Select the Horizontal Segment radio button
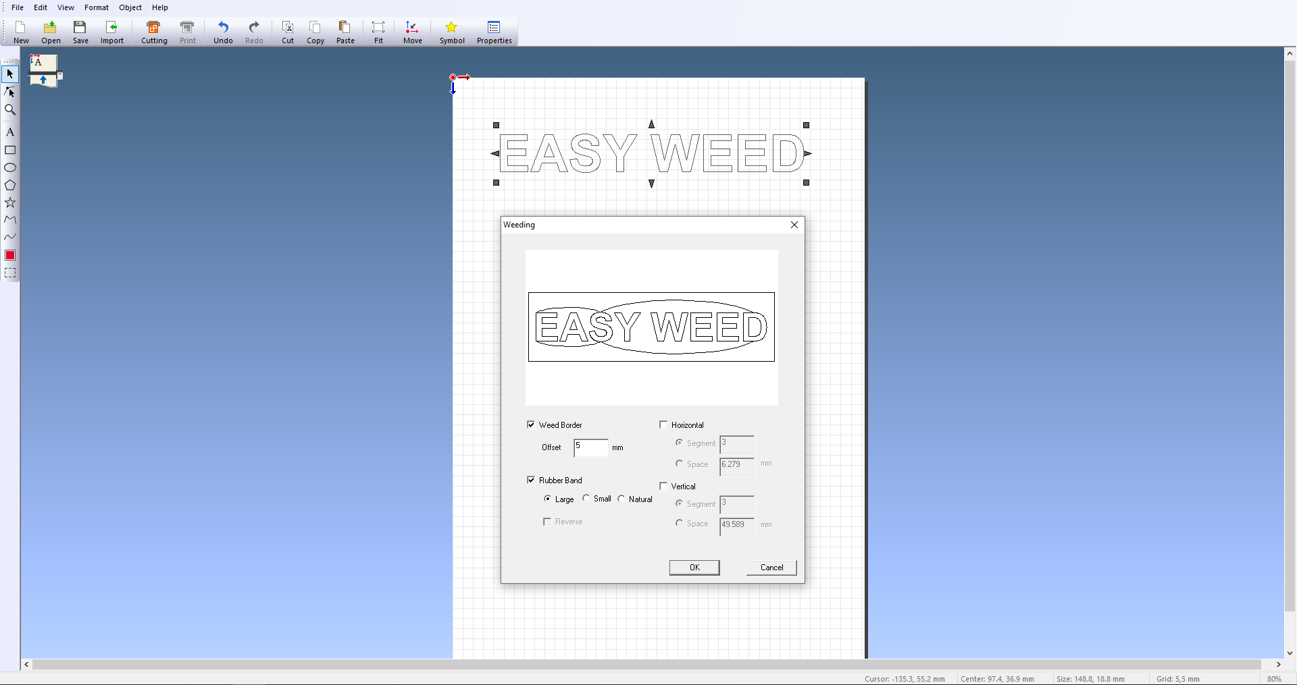This screenshot has width=1297, height=685. (679, 443)
